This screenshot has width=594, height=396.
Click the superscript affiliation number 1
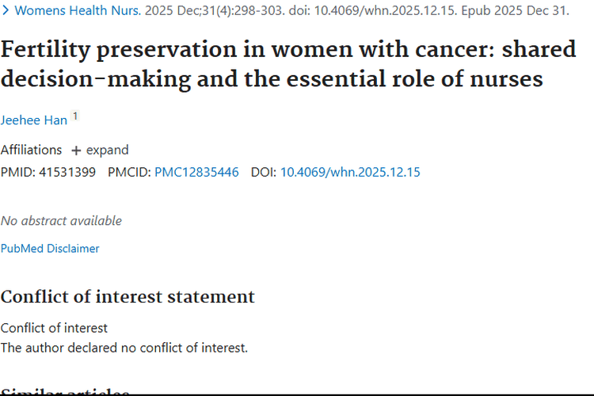click(75, 116)
